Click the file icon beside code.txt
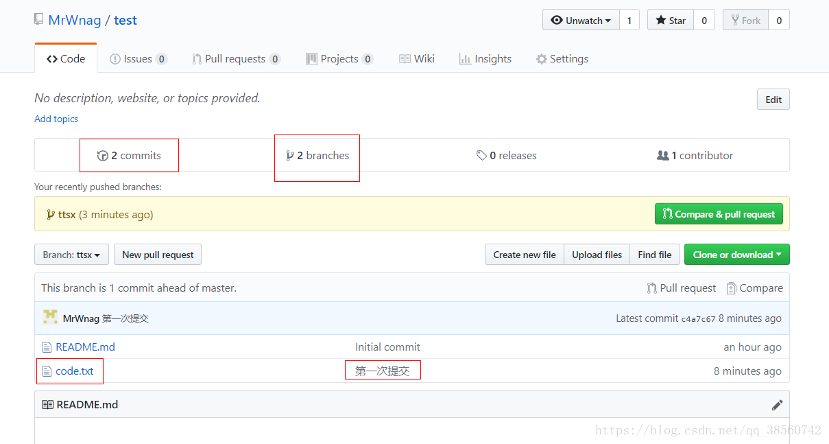Viewport: 829px width, 444px height. pyautogui.click(x=47, y=371)
